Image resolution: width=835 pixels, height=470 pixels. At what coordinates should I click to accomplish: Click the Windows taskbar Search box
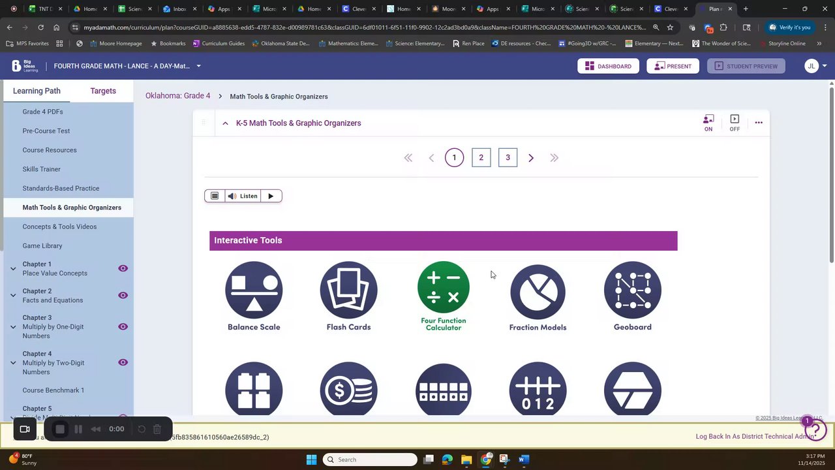[x=370, y=460]
